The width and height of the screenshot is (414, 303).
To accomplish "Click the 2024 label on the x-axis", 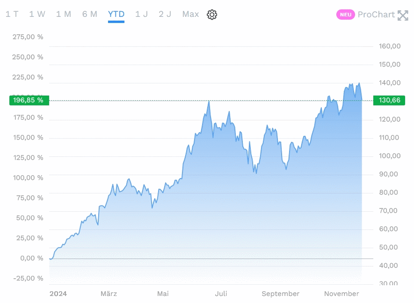I will tap(58, 294).
